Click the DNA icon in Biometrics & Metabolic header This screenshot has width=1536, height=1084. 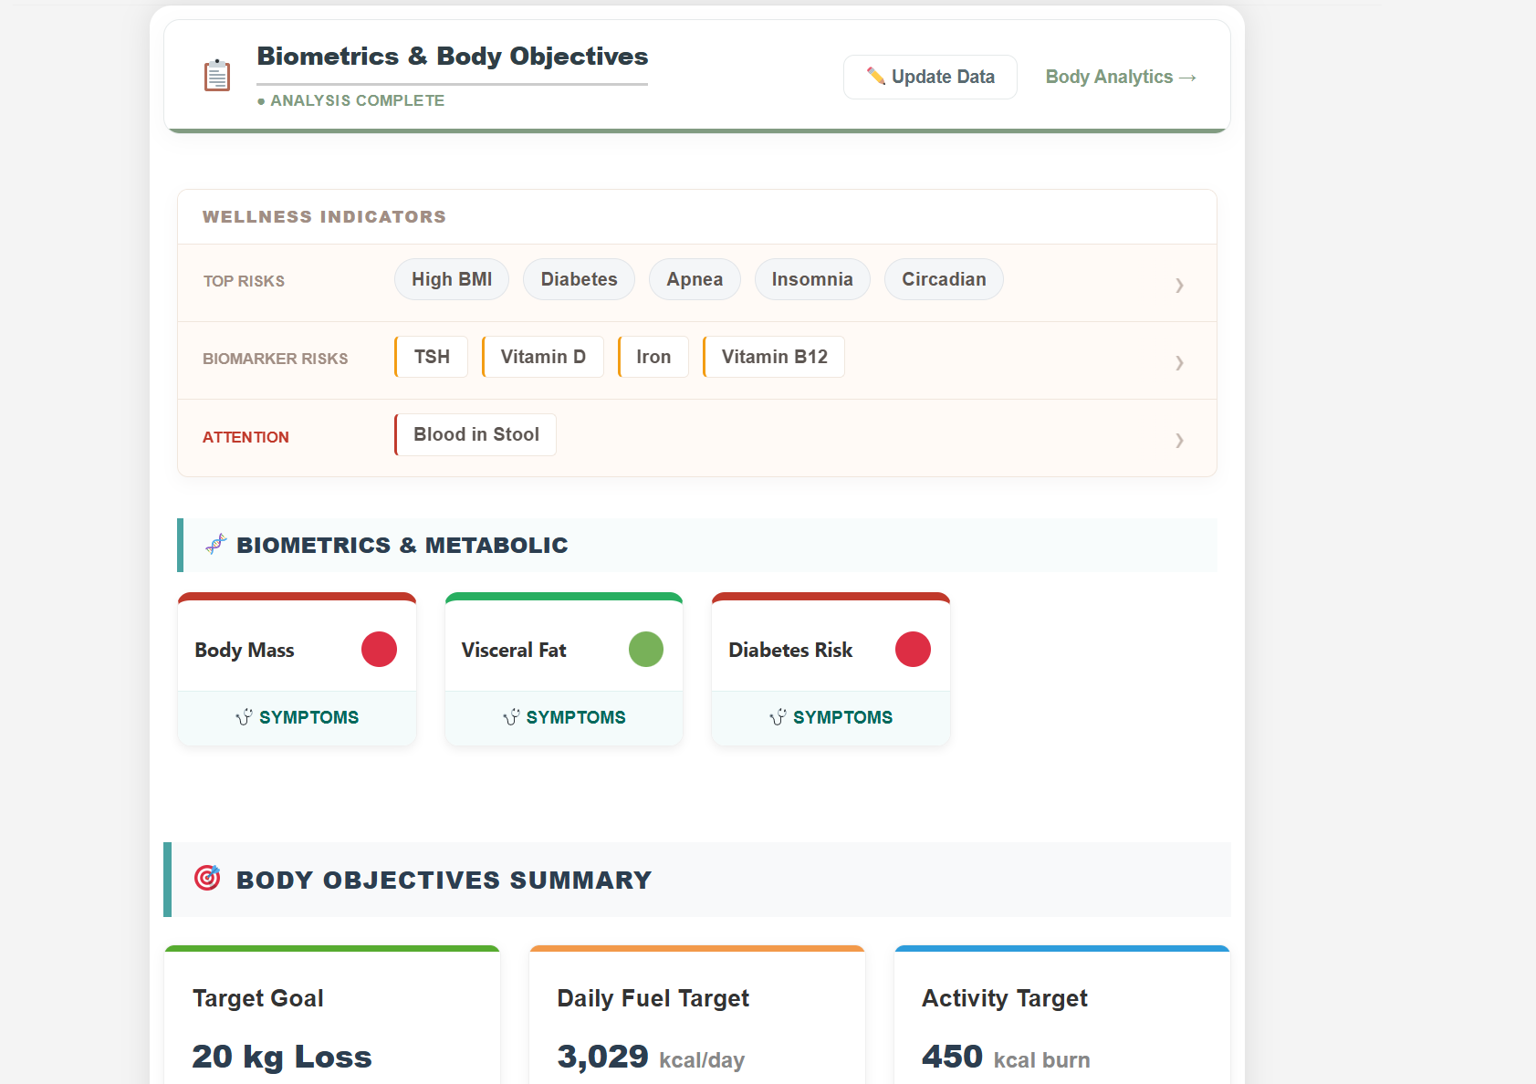(x=215, y=545)
